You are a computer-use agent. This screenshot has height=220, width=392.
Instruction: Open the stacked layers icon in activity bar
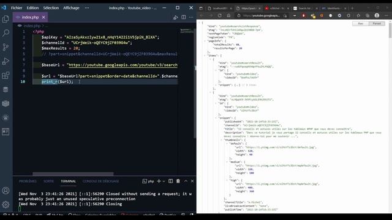click(x=6, y=103)
